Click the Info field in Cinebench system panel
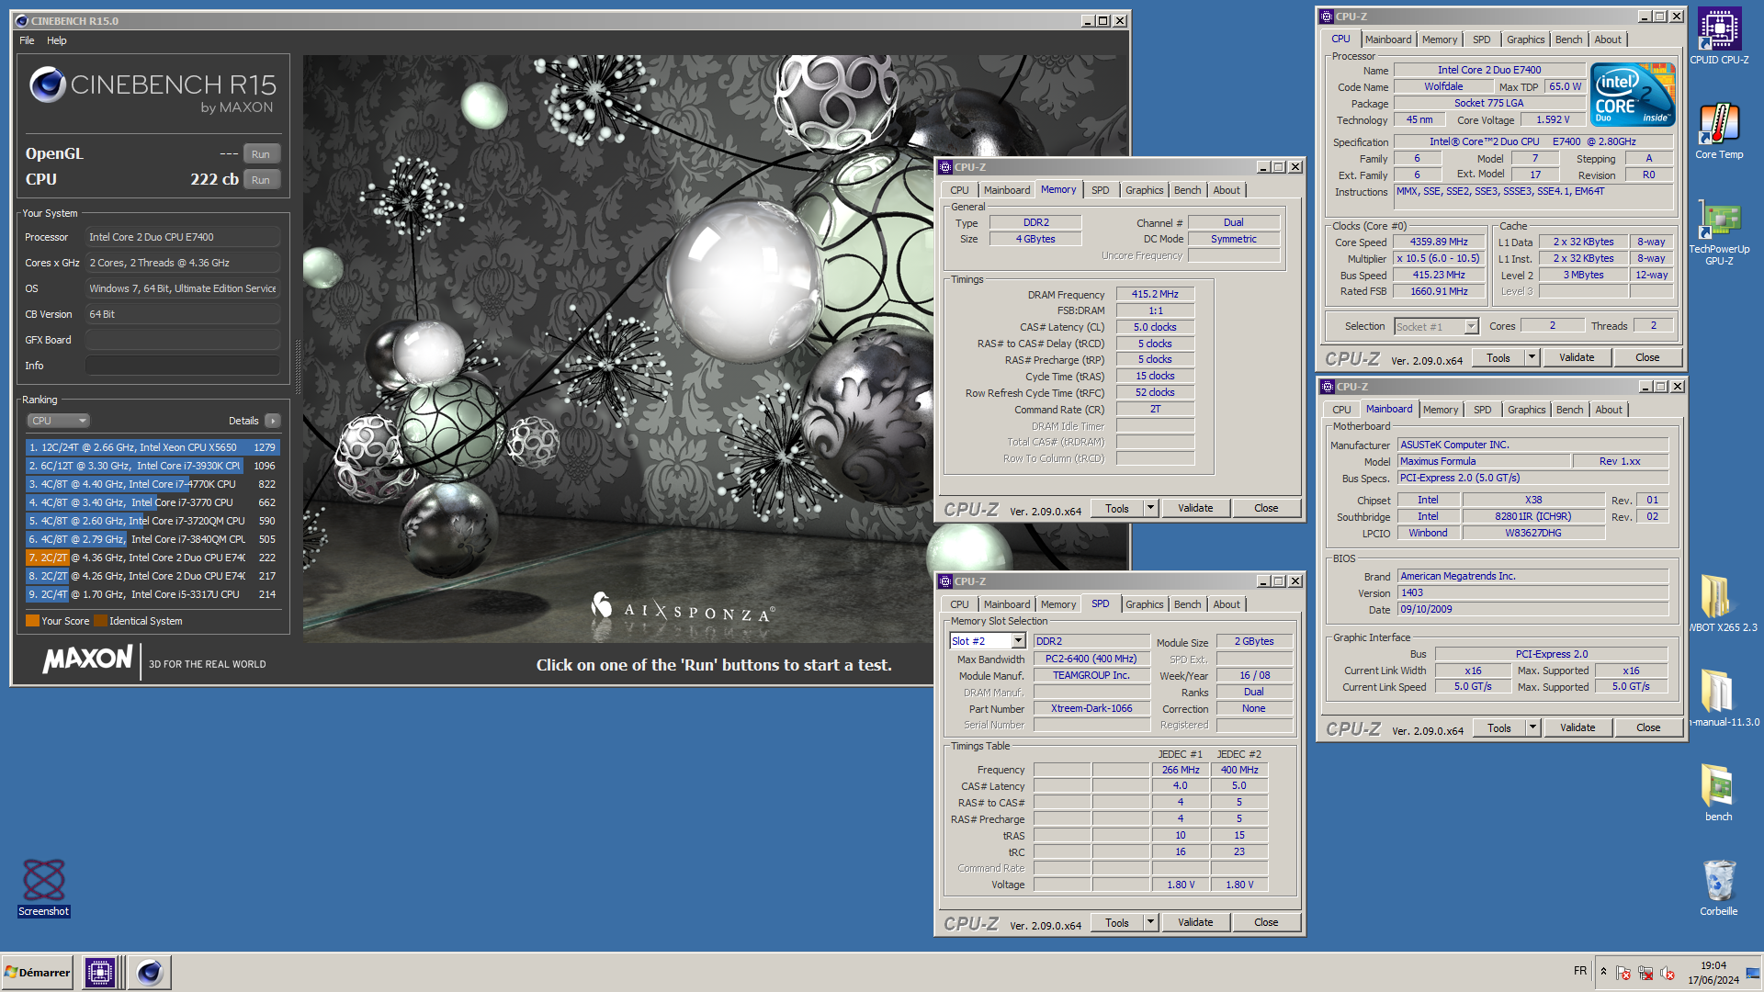Image resolution: width=1764 pixels, height=992 pixels. coord(182,366)
